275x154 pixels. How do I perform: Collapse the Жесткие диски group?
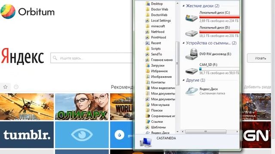pyautogui.click(x=183, y=6)
